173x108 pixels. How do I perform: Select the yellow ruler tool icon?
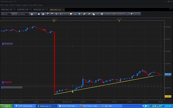click(x=84, y=14)
